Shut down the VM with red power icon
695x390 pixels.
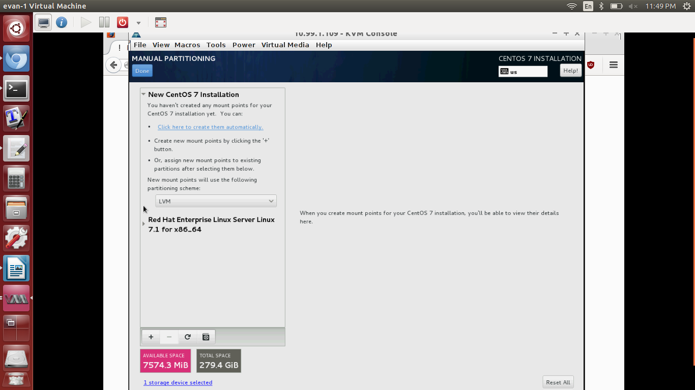(x=123, y=22)
